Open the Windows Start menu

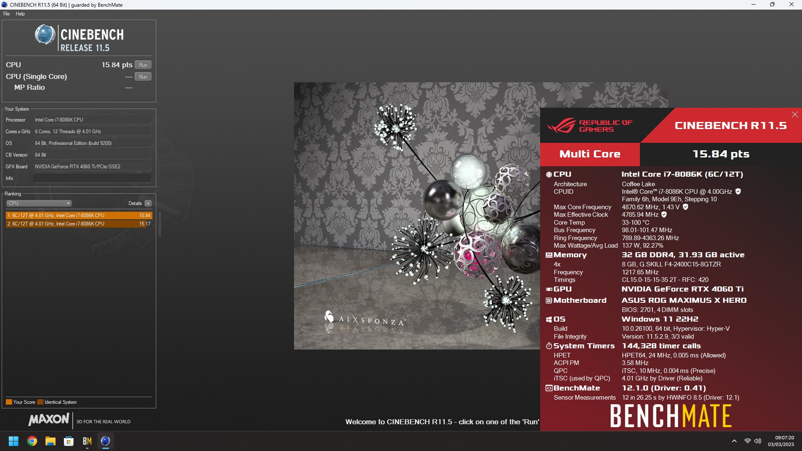pyautogui.click(x=13, y=441)
